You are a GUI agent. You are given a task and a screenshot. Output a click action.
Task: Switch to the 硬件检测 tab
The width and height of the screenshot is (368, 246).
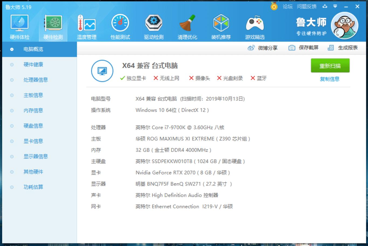click(53, 26)
